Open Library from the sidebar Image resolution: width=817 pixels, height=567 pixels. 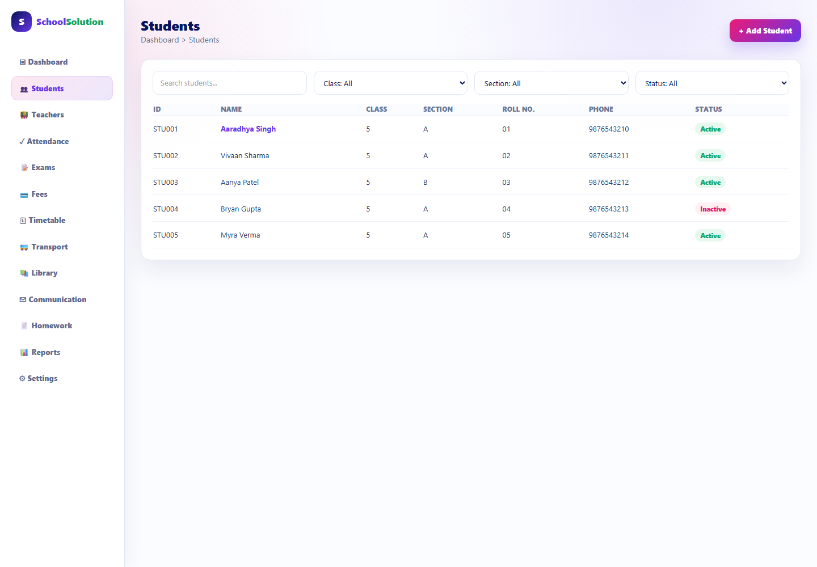tap(62, 273)
